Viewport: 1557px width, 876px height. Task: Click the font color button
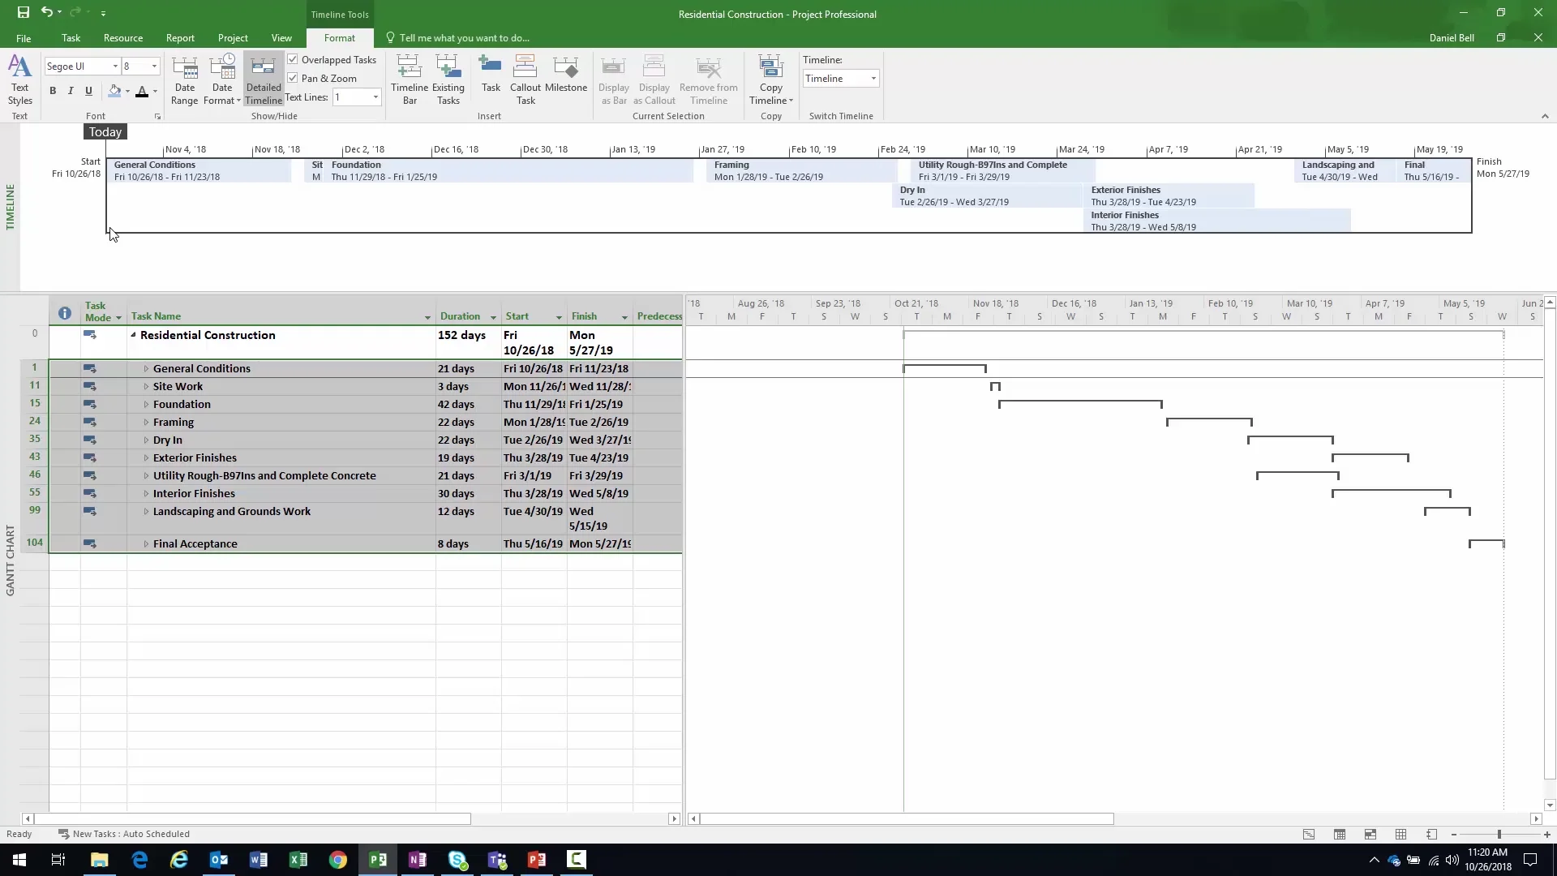142,91
